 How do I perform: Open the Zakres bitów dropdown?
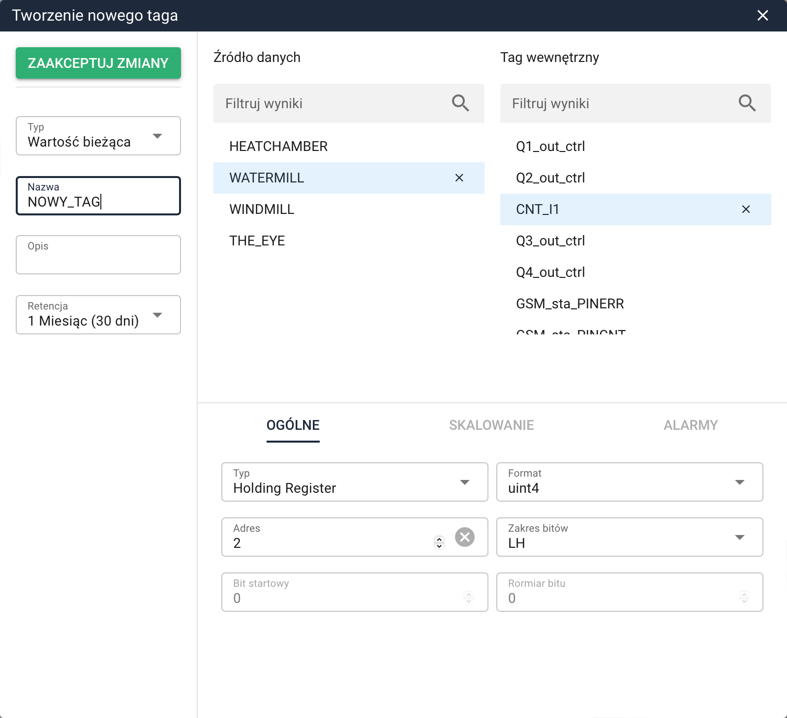(x=630, y=537)
